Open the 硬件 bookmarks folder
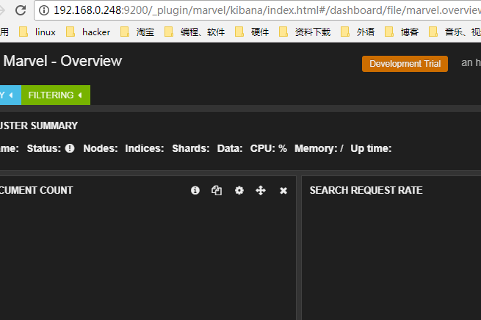 click(252, 32)
